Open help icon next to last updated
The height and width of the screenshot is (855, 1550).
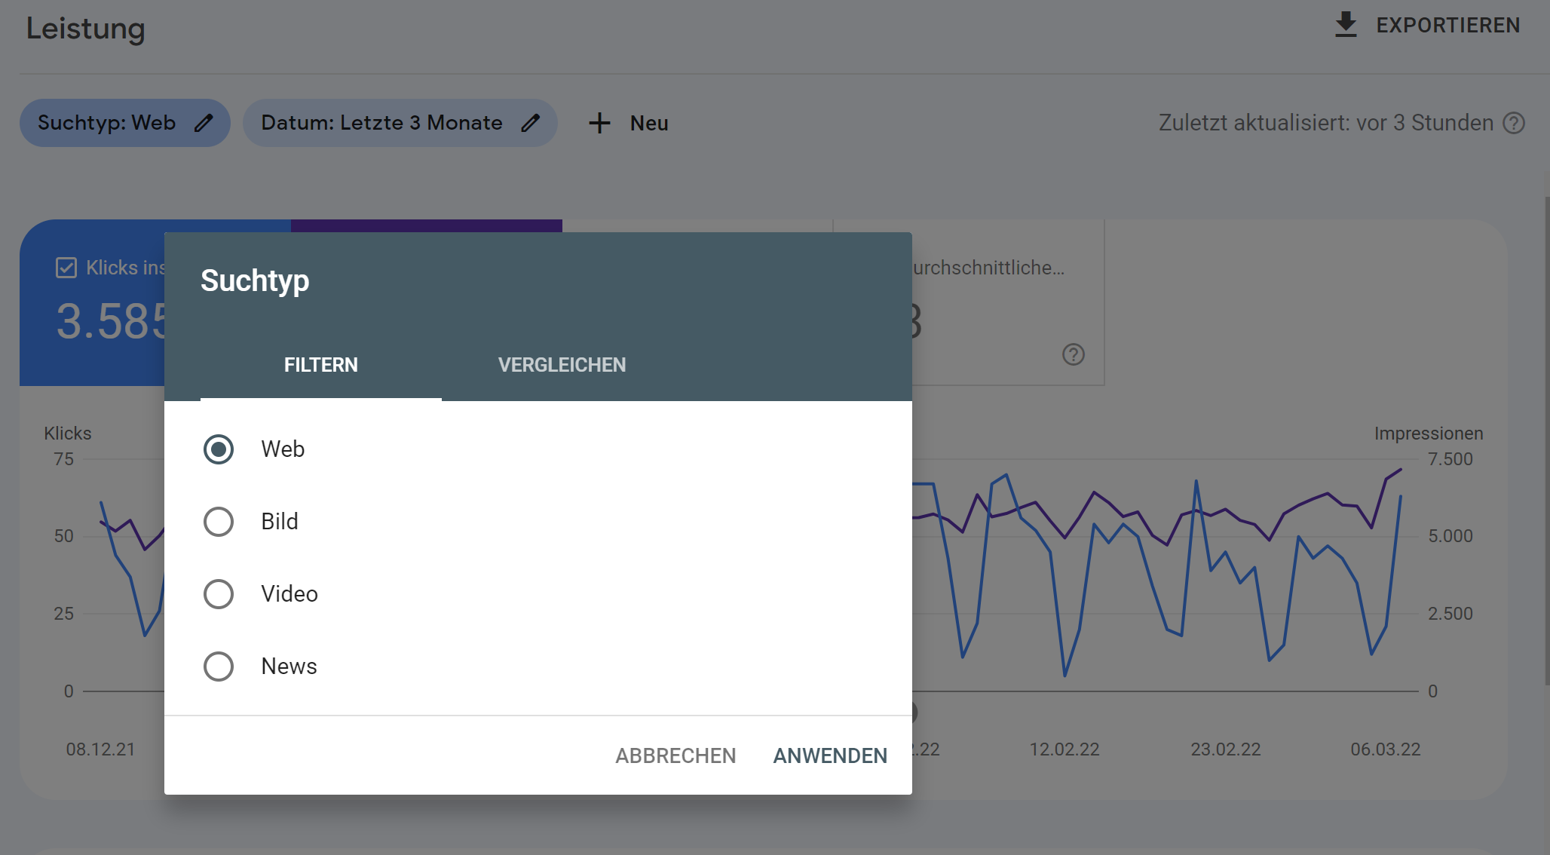point(1514,123)
